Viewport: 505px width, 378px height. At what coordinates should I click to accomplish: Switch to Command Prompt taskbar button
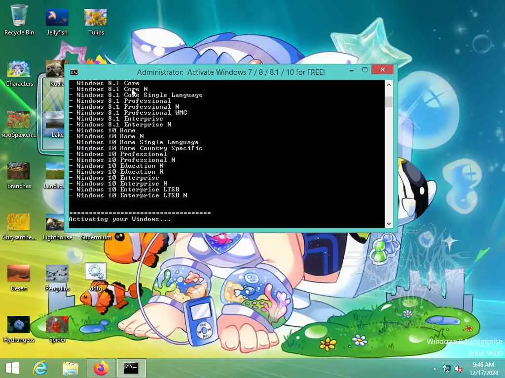click(x=131, y=368)
